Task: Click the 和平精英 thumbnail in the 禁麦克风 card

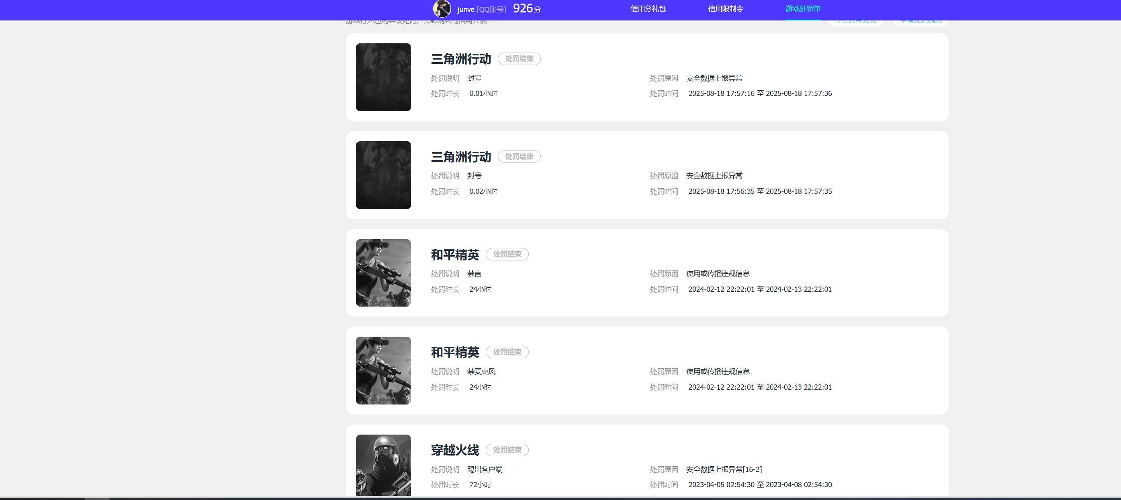Action: [383, 370]
